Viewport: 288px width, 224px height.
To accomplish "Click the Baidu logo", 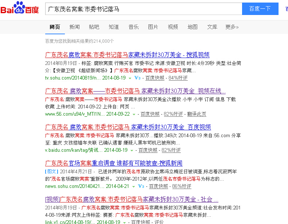I will click(x=20, y=9).
